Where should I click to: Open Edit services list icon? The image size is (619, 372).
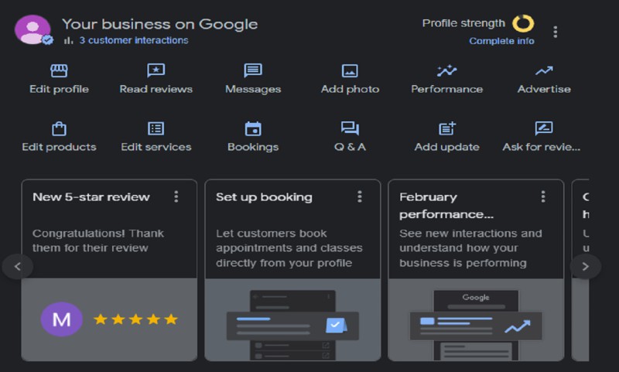[x=156, y=128]
